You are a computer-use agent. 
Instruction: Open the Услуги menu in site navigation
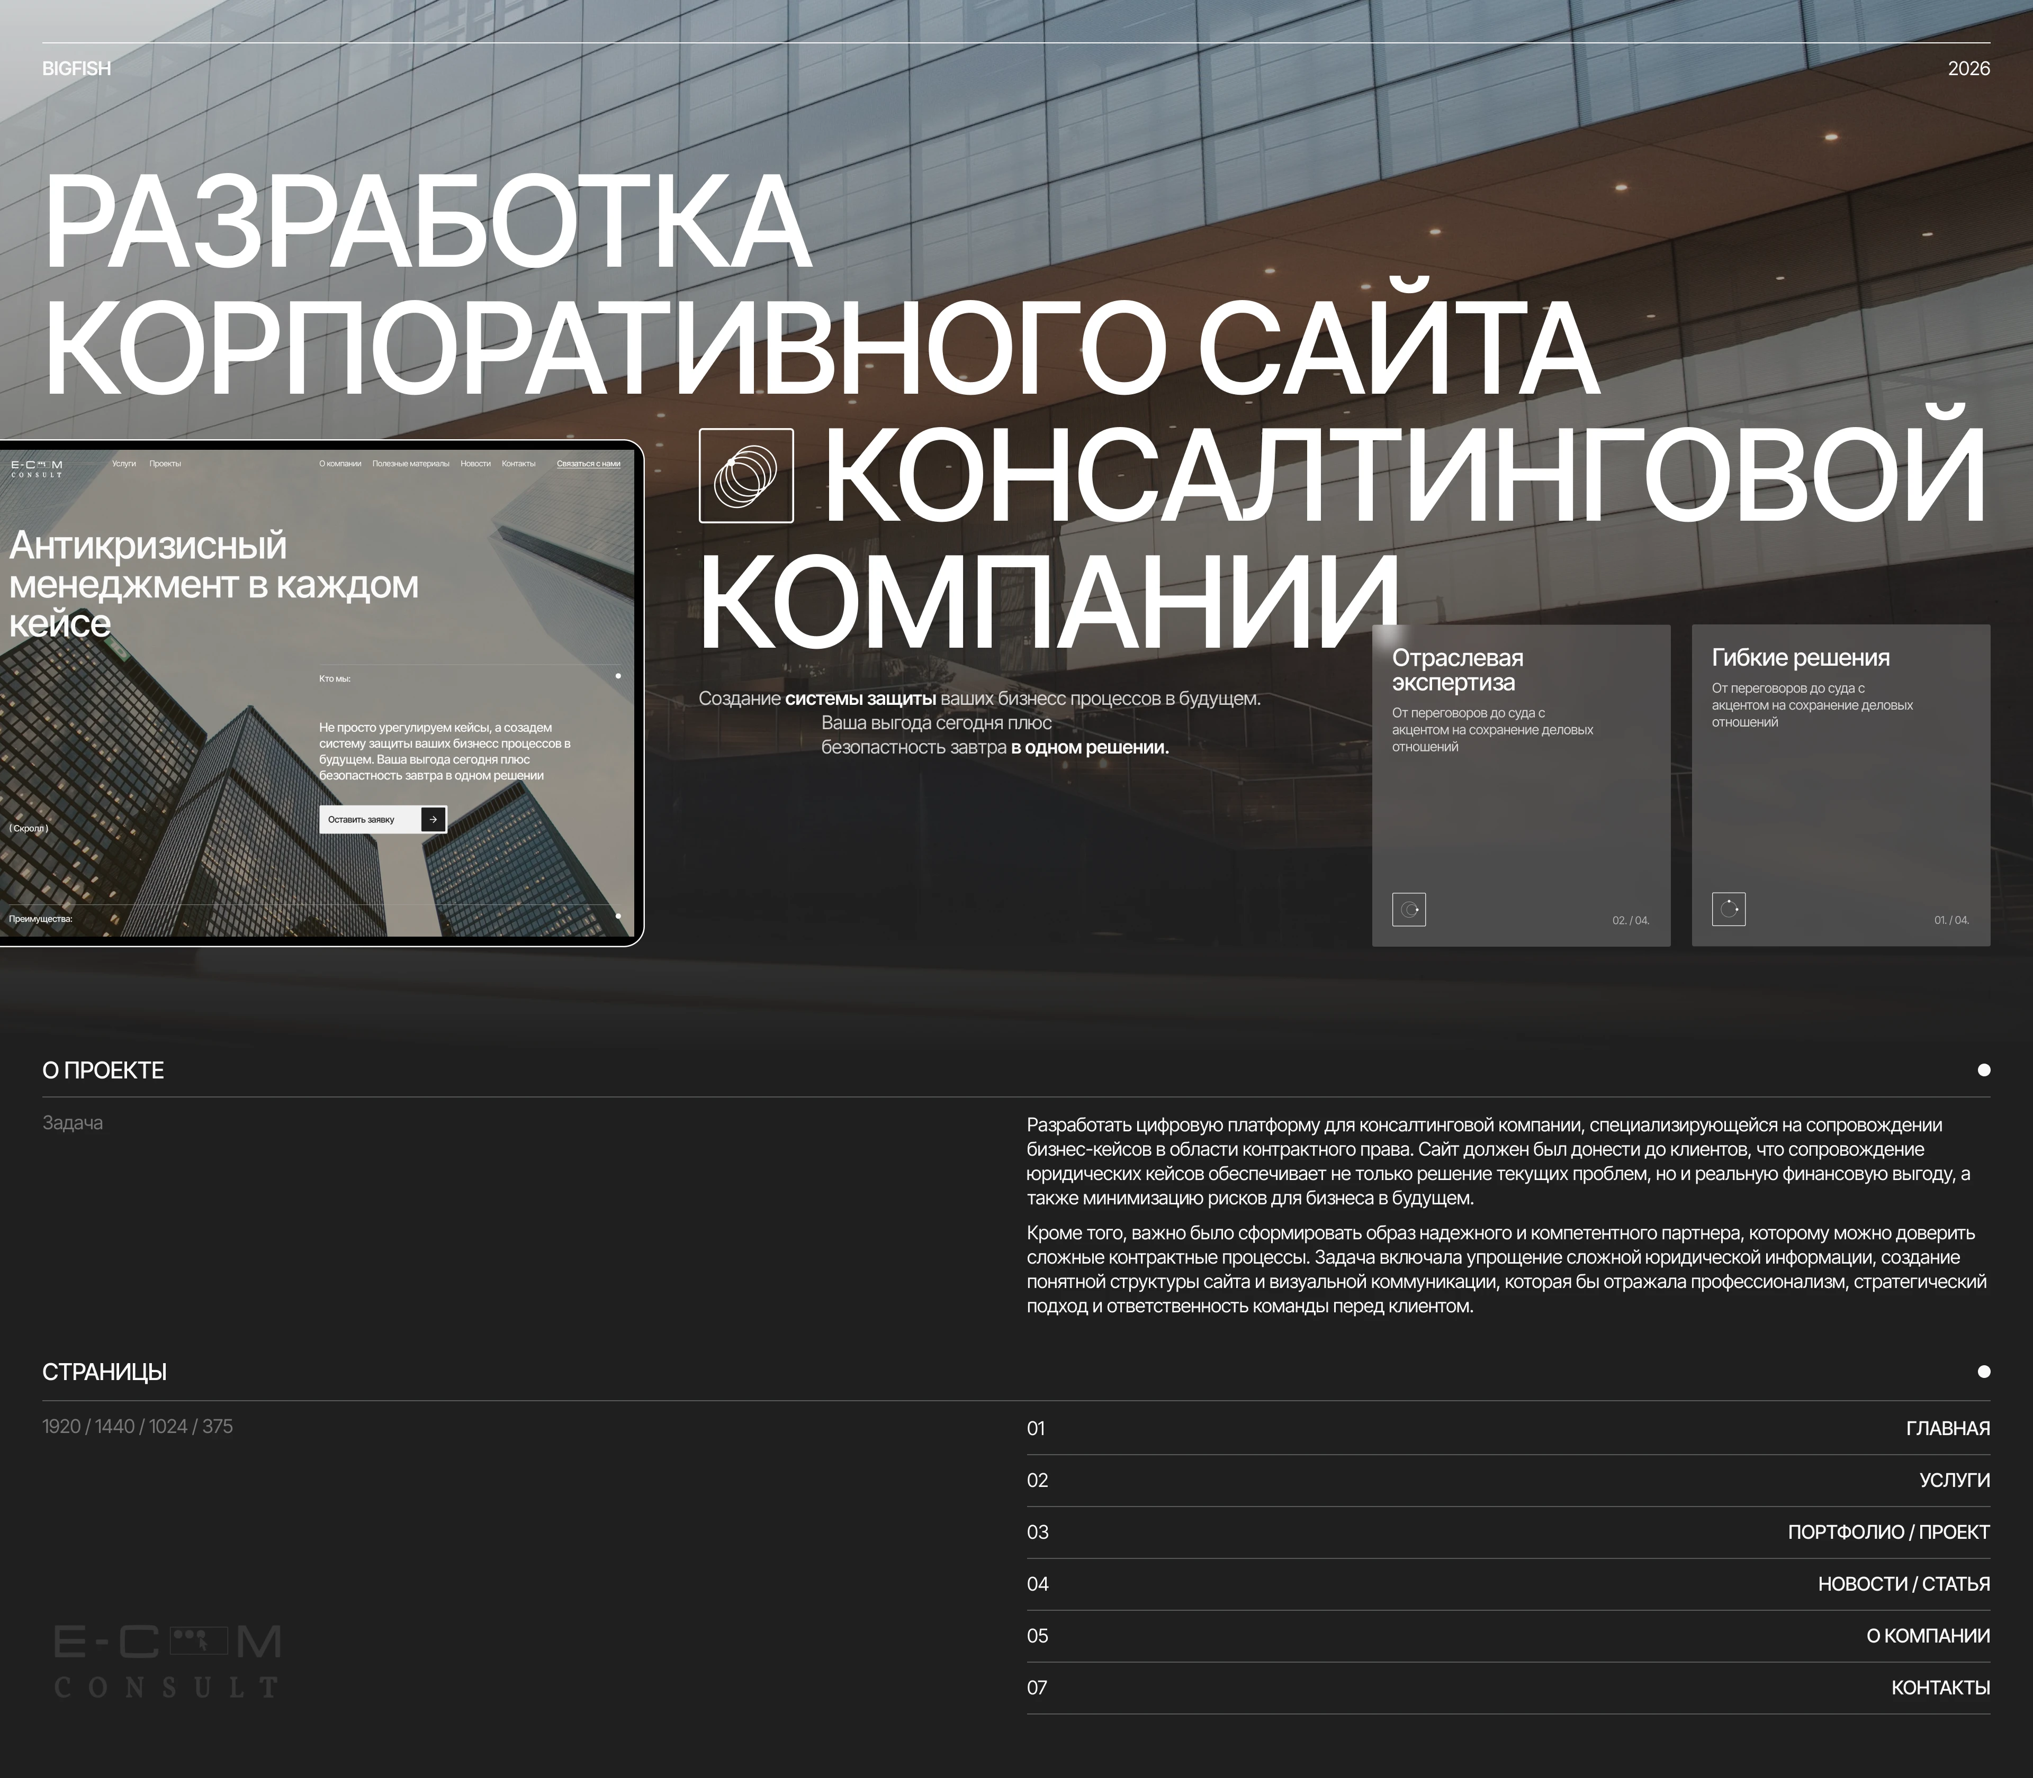tap(124, 464)
